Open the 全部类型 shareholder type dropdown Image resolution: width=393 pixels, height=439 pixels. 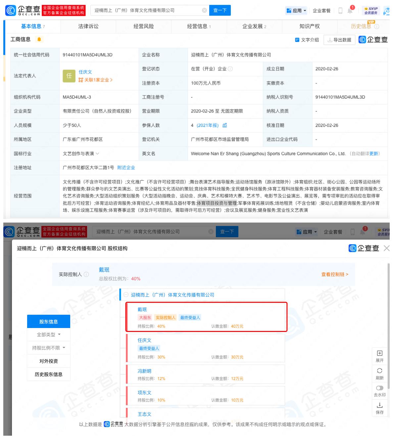click(48, 334)
